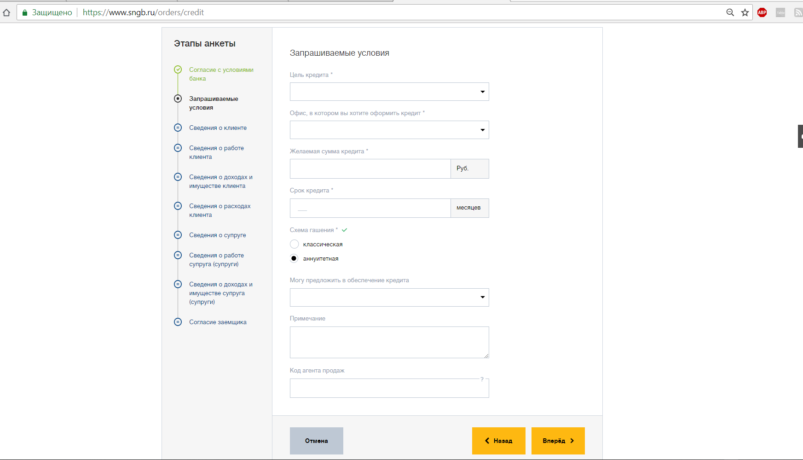The height and width of the screenshot is (460, 803).
Task: Bookmark page with the star icon
Action: pos(745,12)
